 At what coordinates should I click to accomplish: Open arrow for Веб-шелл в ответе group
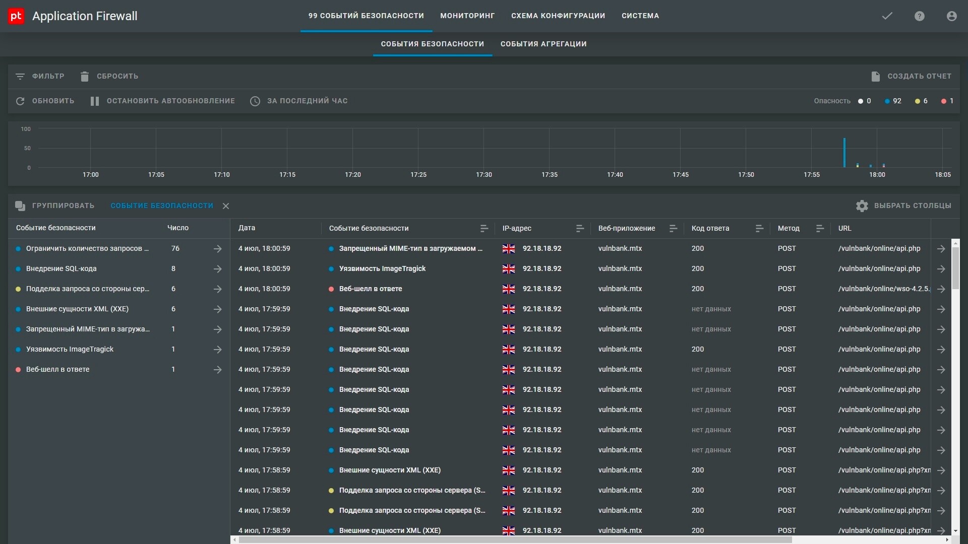click(x=217, y=370)
